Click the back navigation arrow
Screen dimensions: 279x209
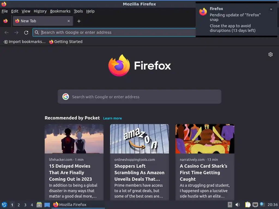tap(7, 33)
